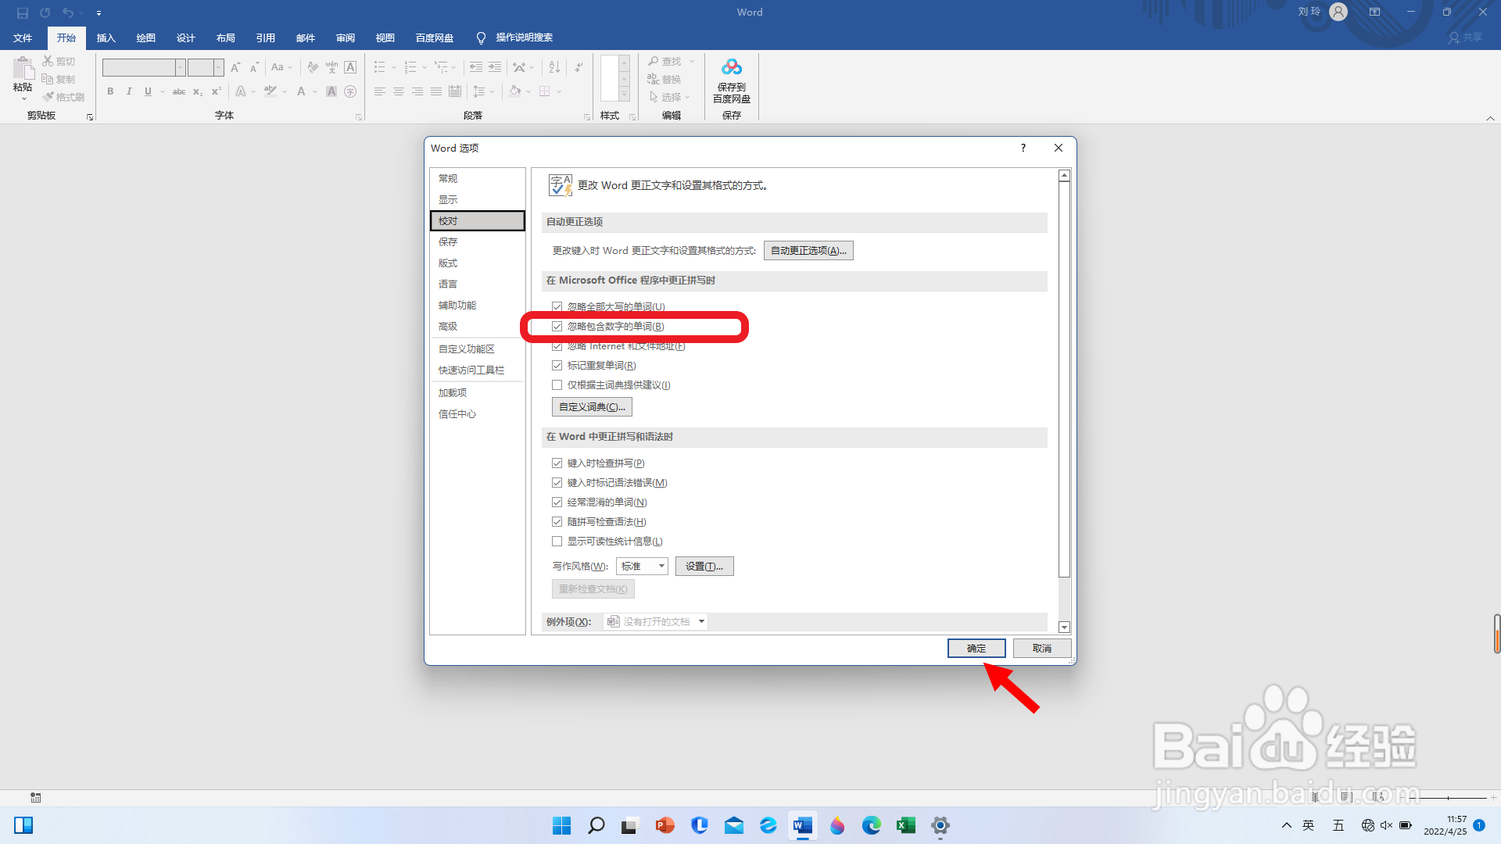Enable suggest from main dictionary only
Screen dimensions: 1501x844
pos(557,385)
